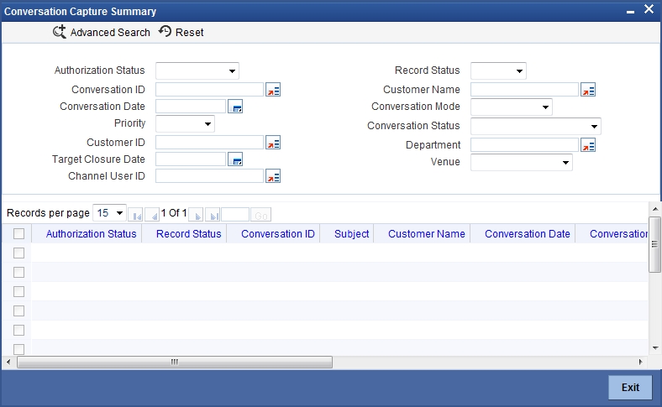662x407 pixels.
Task: Tick the third result row checkbox
Action: click(19, 291)
